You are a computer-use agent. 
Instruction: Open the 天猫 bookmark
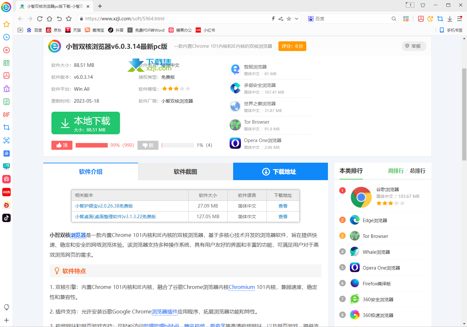pyautogui.click(x=73, y=30)
